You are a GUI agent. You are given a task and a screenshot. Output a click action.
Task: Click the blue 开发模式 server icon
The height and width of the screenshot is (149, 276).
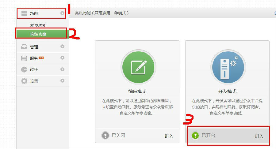pyautogui.click(x=228, y=67)
